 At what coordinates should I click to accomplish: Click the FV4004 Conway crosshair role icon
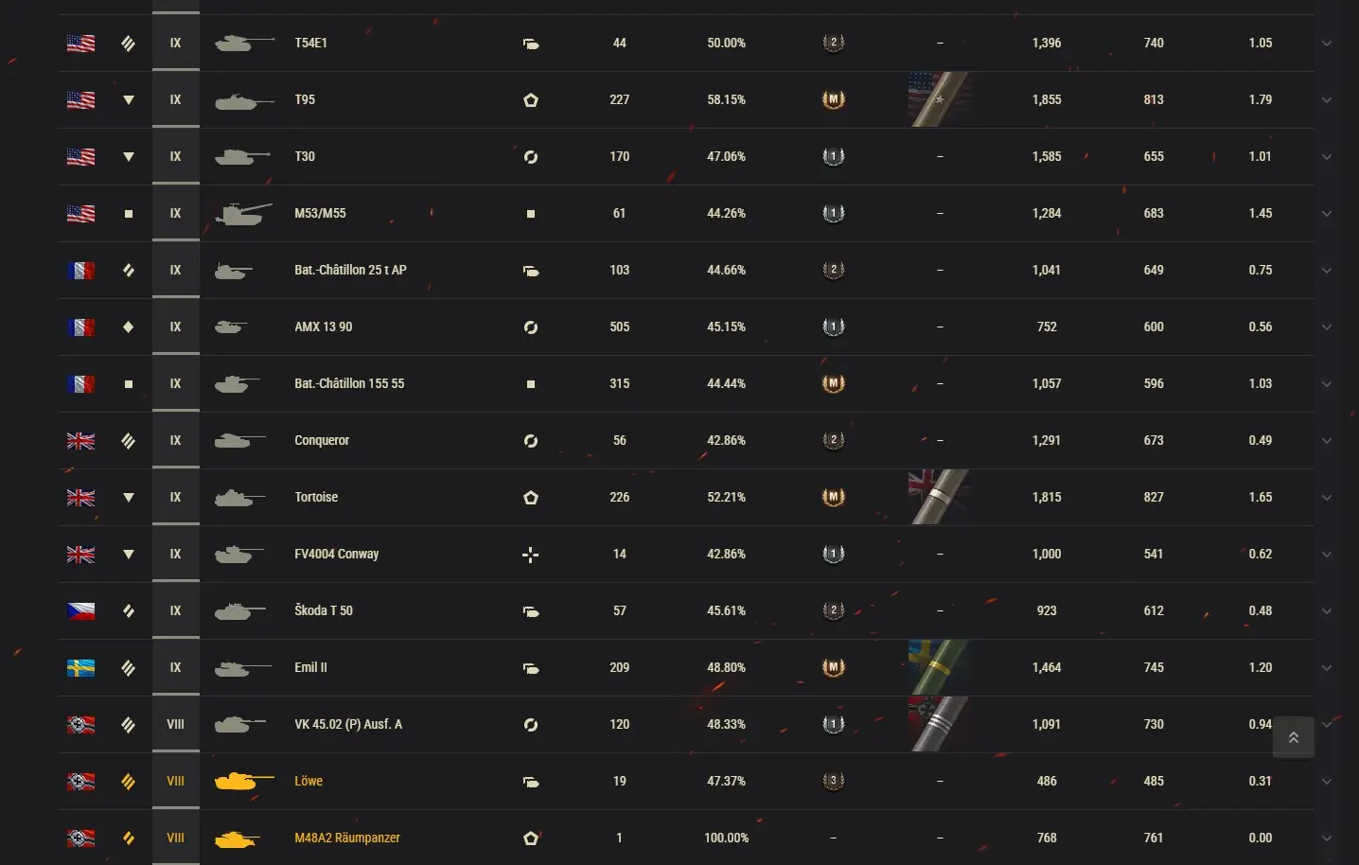pyautogui.click(x=530, y=555)
